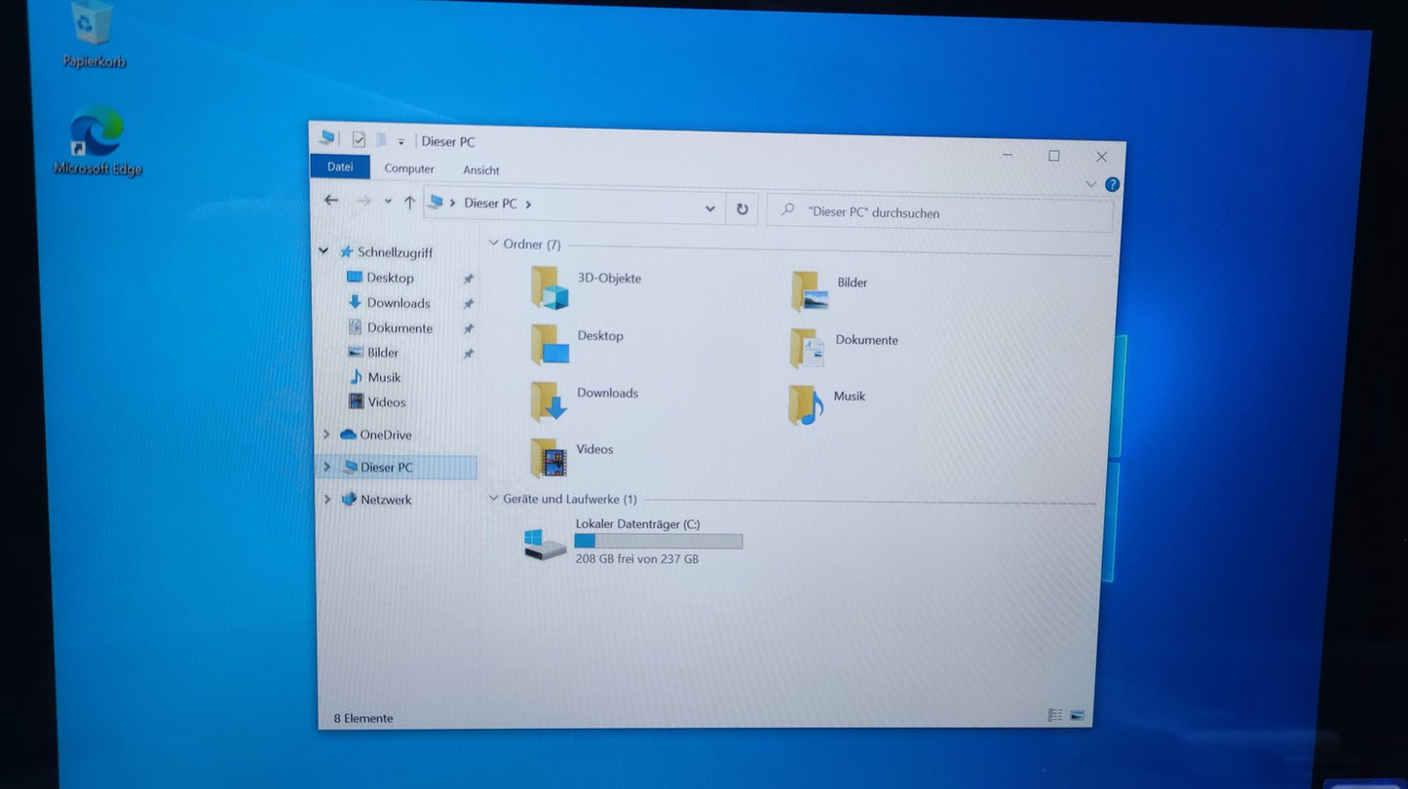Collapse the 'Ordner (7)' group
The image size is (1408, 789).
[x=493, y=244]
